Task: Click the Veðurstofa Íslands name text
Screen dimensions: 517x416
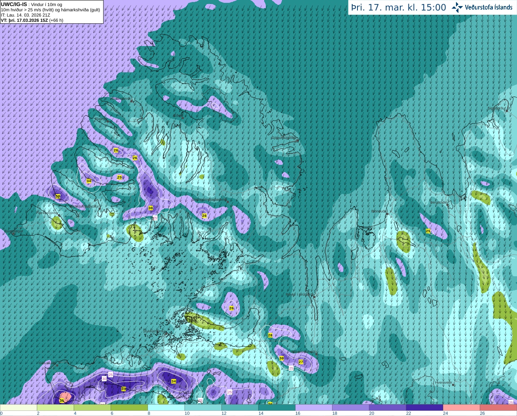Action: pos(488,7)
